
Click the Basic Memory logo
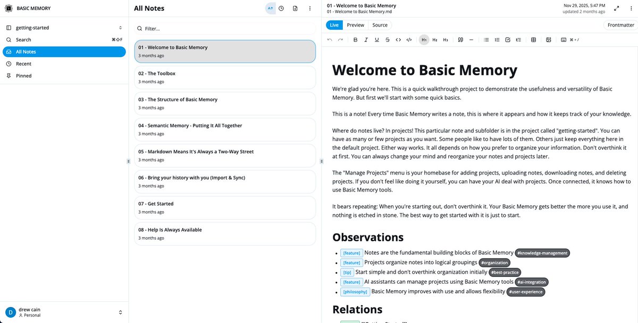(9, 8)
